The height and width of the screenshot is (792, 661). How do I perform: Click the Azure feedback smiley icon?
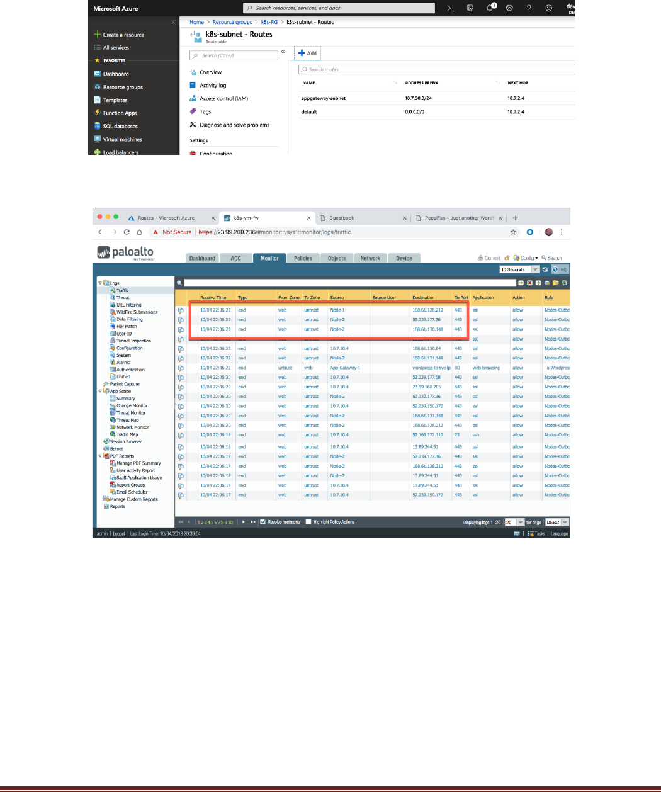549,8
